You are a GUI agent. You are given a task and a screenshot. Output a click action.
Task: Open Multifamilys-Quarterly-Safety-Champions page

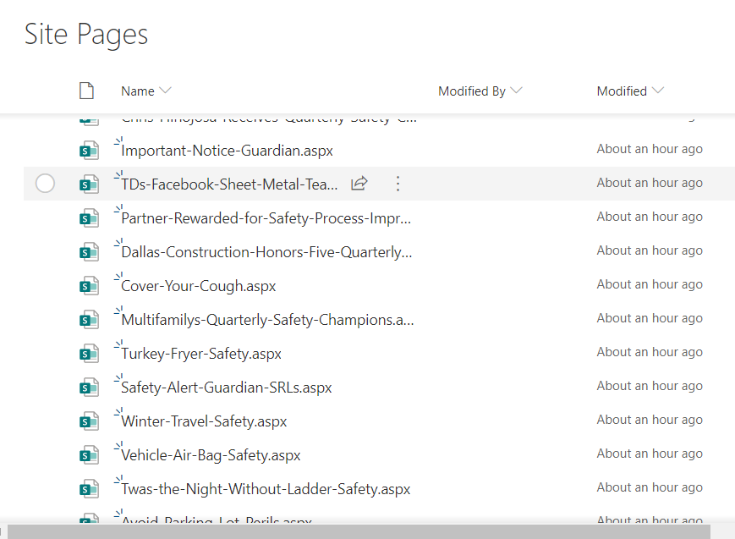[x=267, y=320]
